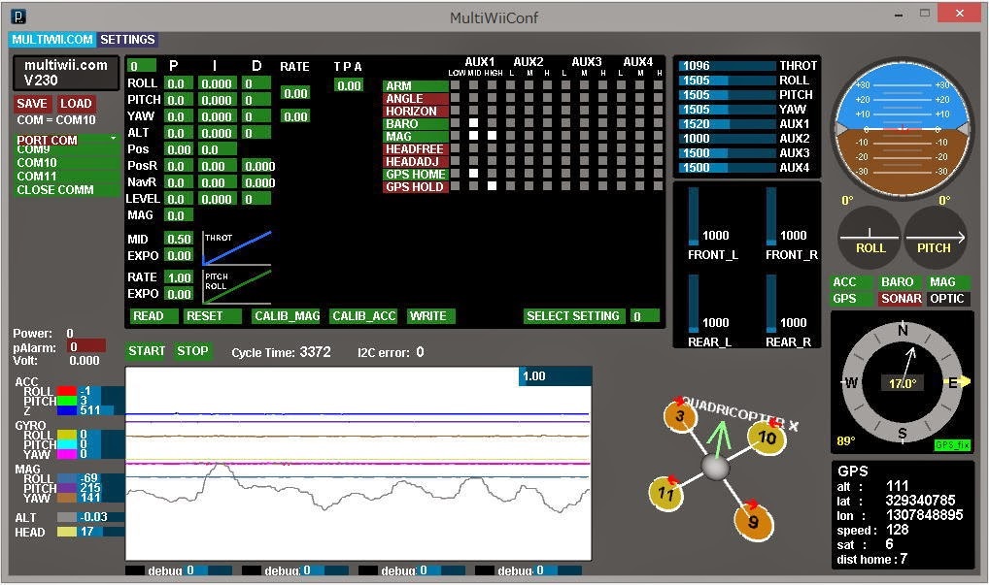Enable ARM AUX1 LOW checkbox

pyautogui.click(x=455, y=85)
